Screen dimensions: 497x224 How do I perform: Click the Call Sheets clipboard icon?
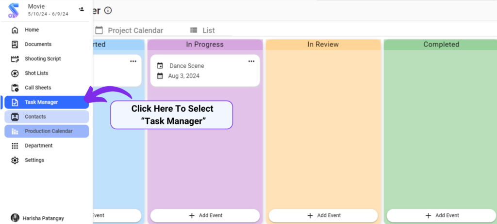(x=15, y=88)
